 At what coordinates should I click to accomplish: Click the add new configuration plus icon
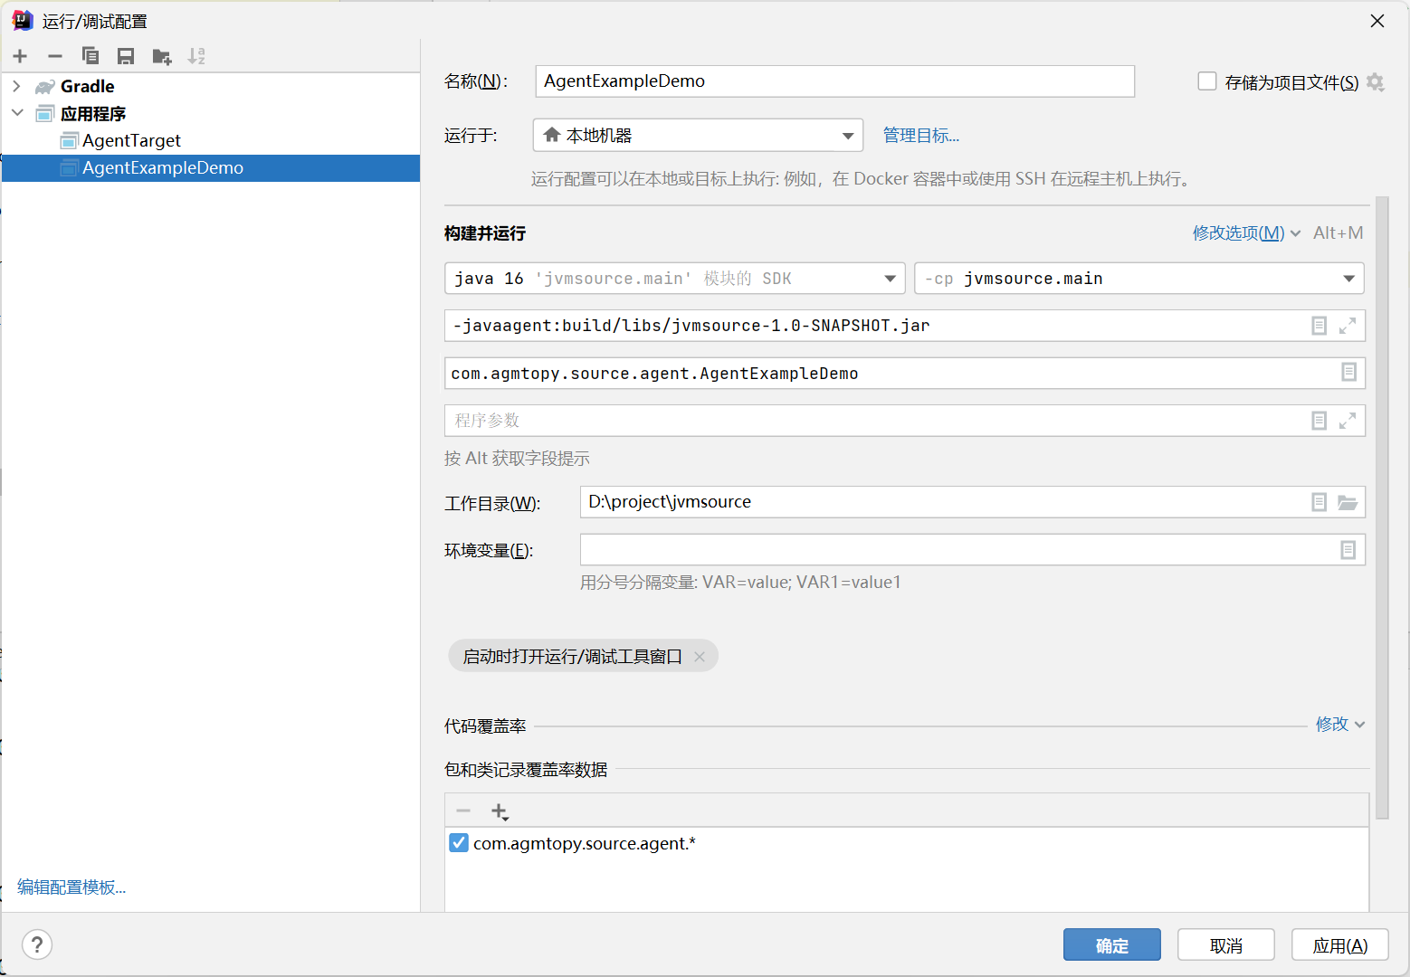click(20, 56)
